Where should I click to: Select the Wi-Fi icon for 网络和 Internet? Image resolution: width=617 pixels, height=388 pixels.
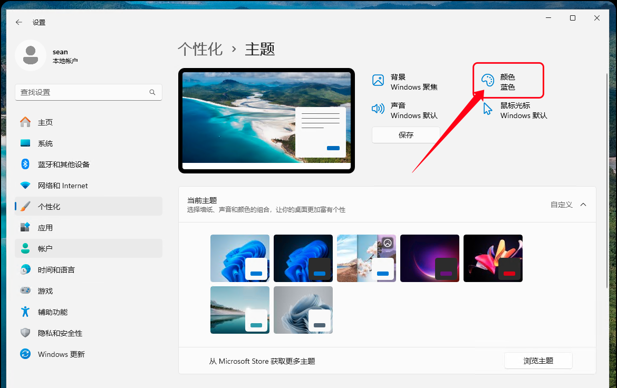point(25,185)
